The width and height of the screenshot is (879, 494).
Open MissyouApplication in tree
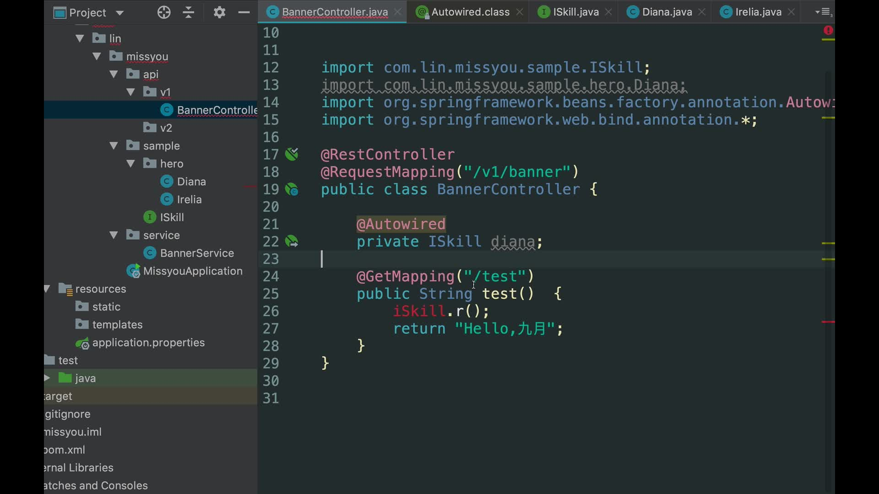pos(193,271)
